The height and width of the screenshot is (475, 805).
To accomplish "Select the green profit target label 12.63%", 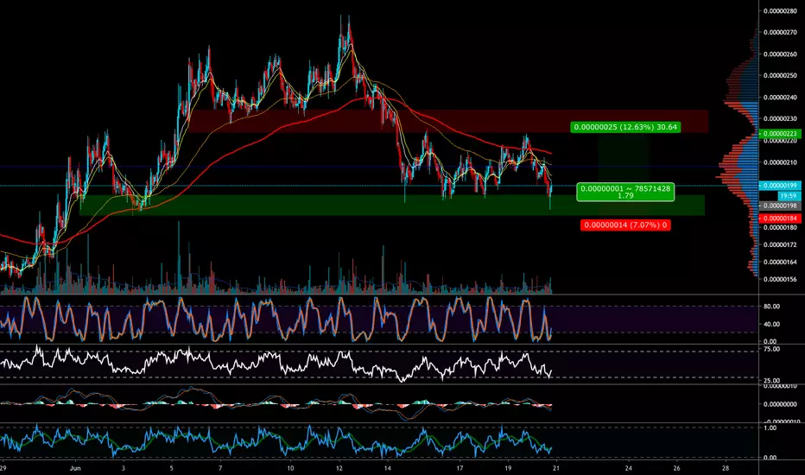I will tap(625, 127).
